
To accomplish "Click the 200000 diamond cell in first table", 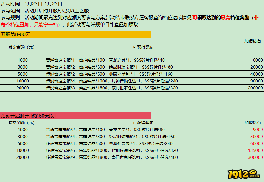I will (254, 88).
